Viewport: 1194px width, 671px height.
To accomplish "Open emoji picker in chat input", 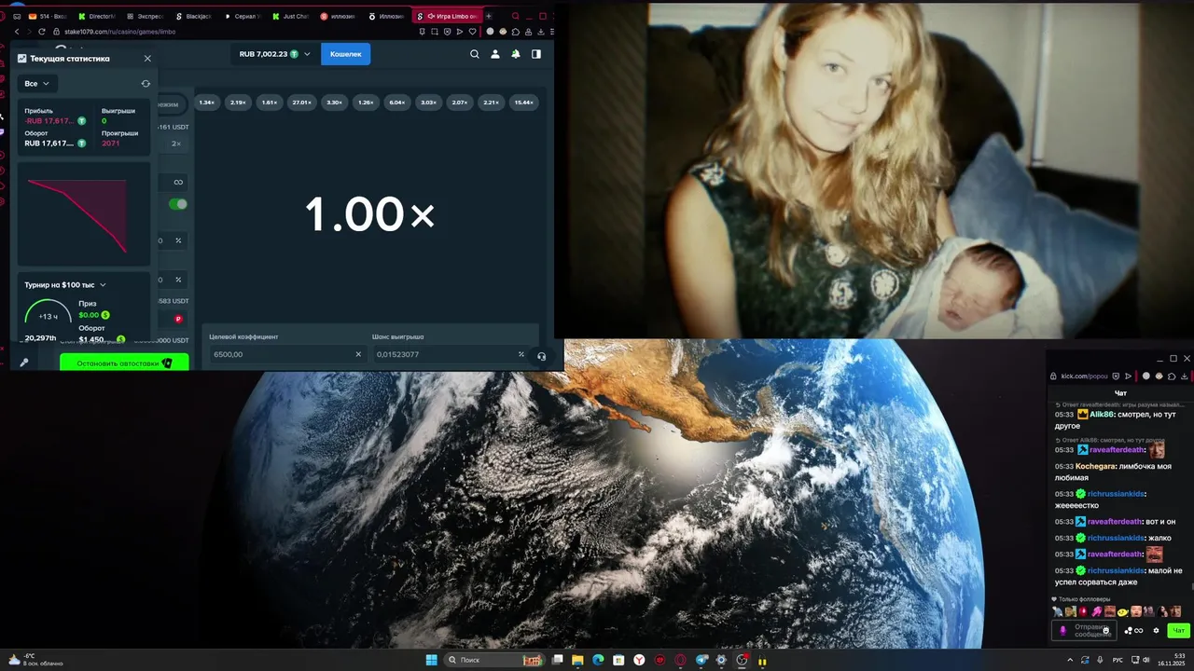I will click(1106, 631).
